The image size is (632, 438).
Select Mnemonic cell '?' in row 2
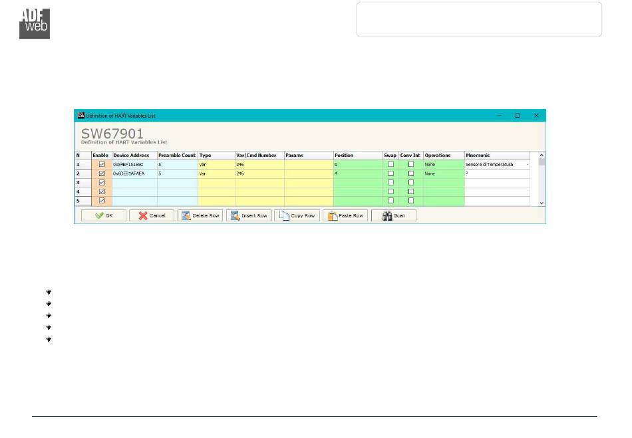[x=497, y=173]
